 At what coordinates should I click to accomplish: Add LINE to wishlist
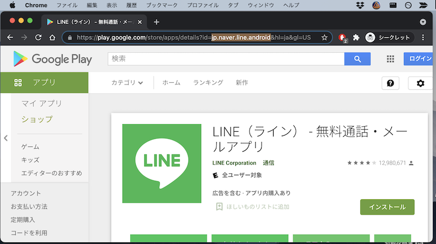point(252,206)
